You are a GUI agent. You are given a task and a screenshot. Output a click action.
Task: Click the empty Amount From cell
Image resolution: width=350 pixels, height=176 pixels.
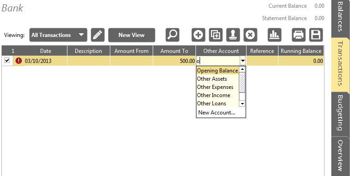coord(131,61)
